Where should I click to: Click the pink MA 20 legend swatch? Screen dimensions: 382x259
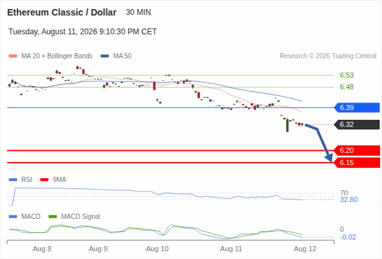pos(13,56)
